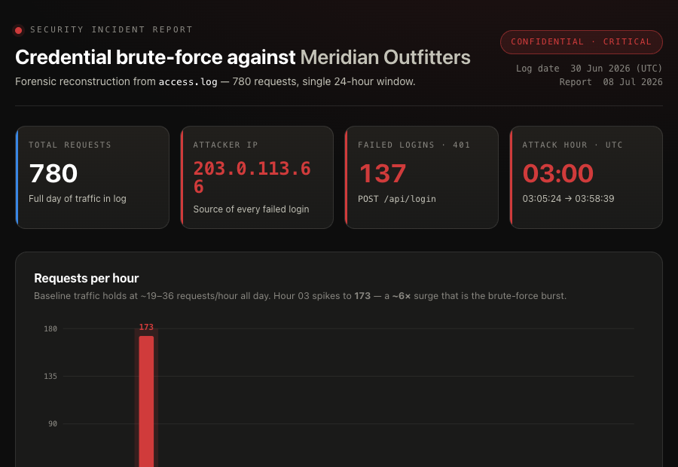Image resolution: width=678 pixels, height=467 pixels.
Task: Click the red status dot beside Security Incident Report
Action: coord(18,30)
